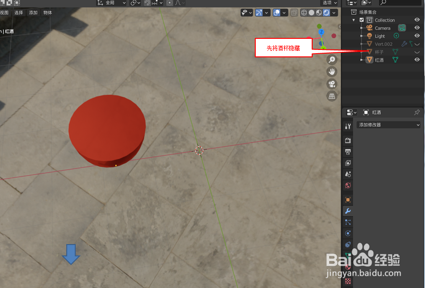Switch to wireframe shading
Viewport: 425px width, 288px height.
[x=304, y=12]
